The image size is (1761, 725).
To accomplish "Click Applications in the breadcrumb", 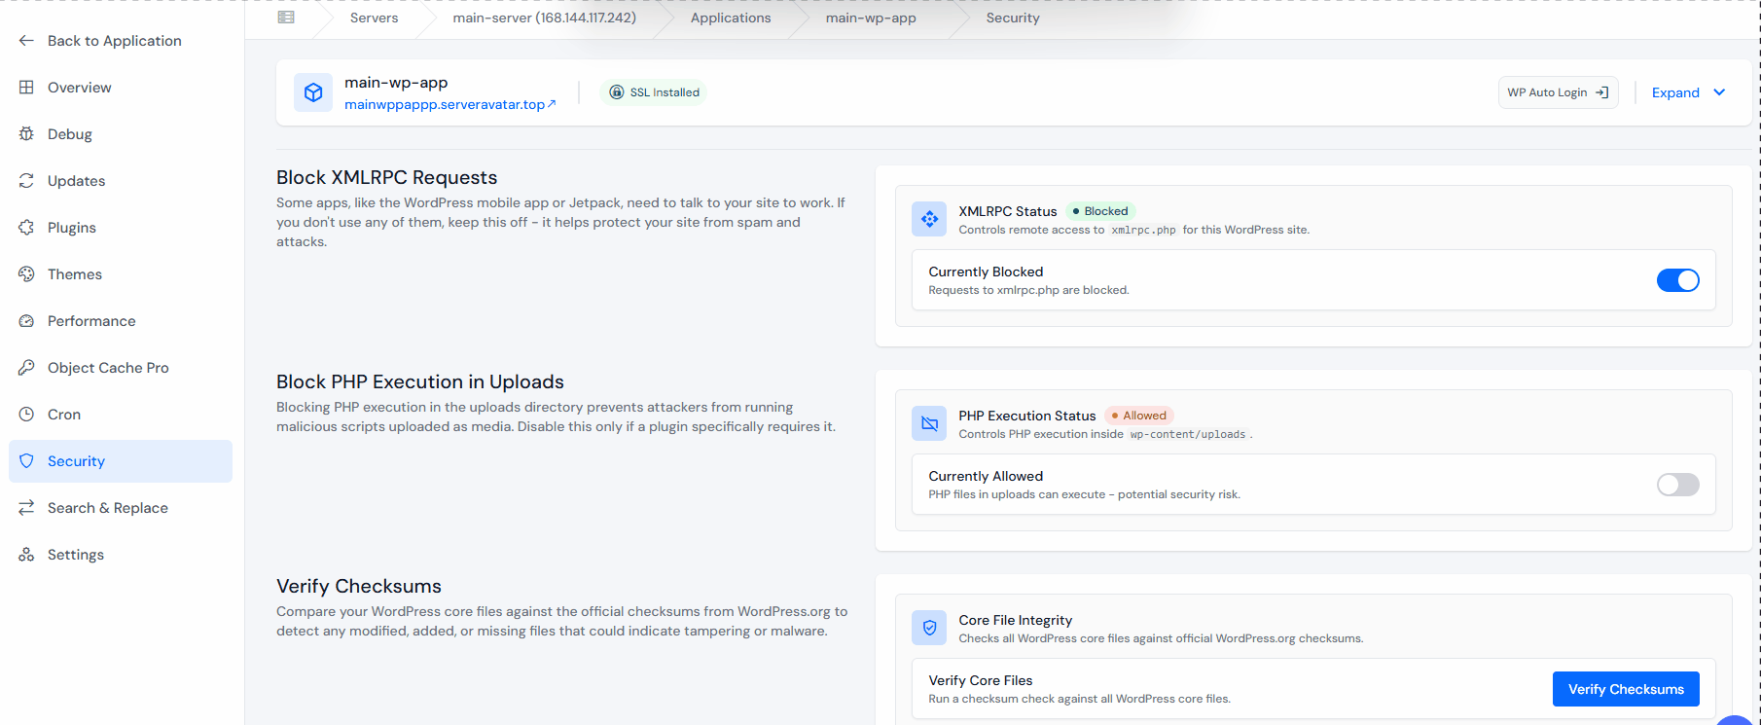I will [731, 18].
